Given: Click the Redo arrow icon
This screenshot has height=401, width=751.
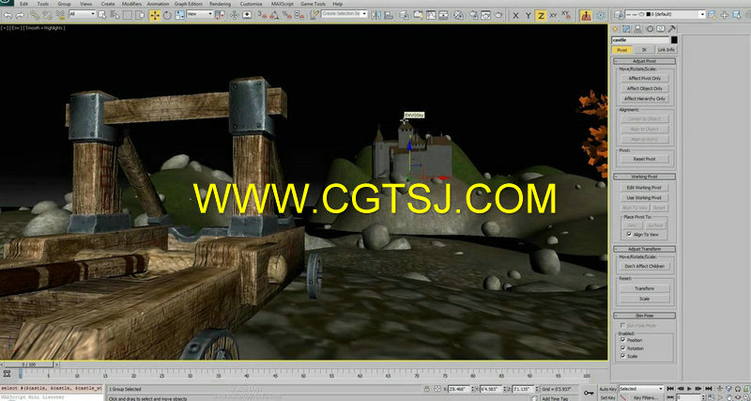Looking at the screenshot, I should pos(20,15).
